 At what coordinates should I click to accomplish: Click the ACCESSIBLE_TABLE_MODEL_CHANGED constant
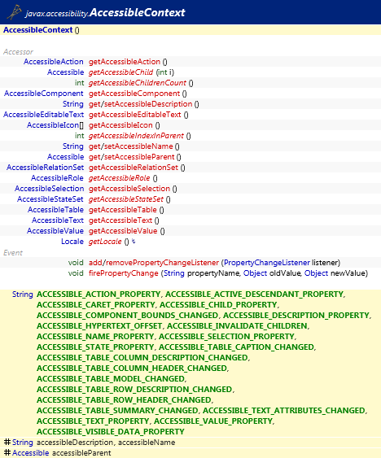111,379
